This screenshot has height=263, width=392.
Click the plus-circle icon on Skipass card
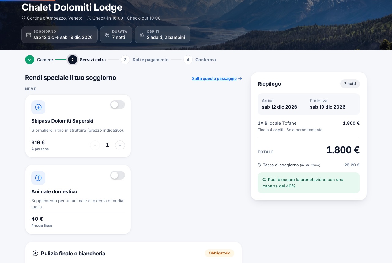point(38,107)
